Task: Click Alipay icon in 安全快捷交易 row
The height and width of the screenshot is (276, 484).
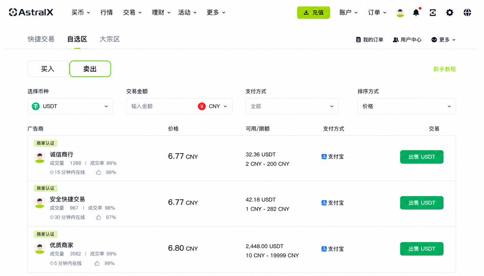Action: point(324,203)
